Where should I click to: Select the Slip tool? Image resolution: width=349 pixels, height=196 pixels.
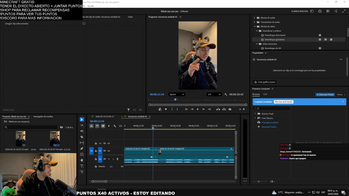pyautogui.click(x=82, y=143)
